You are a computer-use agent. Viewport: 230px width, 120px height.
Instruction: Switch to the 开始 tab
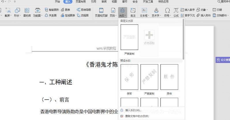coord(57,2)
